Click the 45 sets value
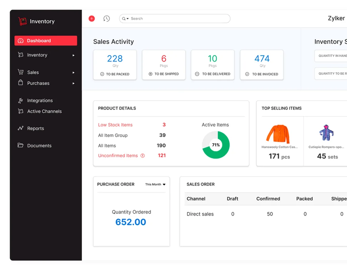 [327, 156]
